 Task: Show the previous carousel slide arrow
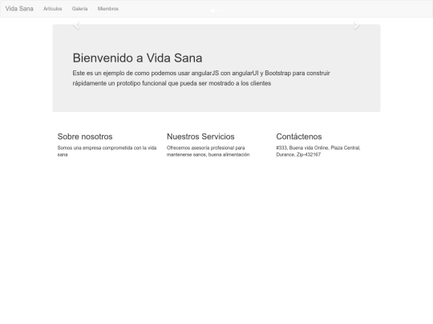pyautogui.click(x=76, y=25)
